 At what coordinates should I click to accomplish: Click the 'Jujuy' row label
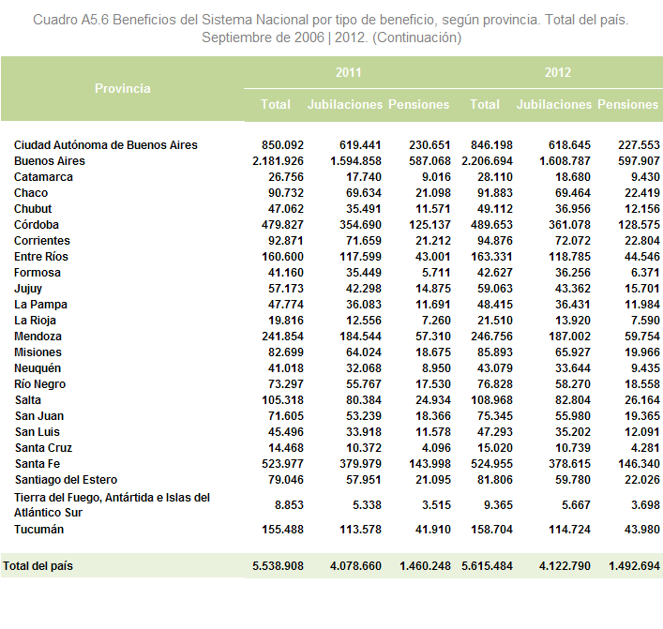coord(28,289)
